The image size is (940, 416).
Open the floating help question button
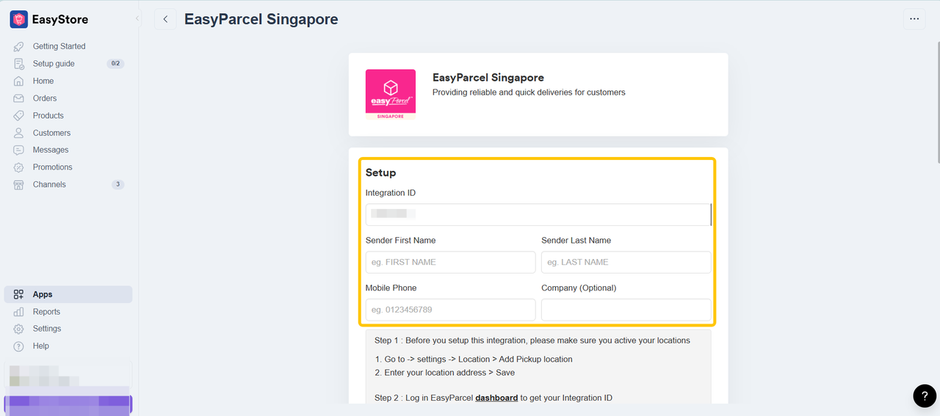tap(925, 395)
